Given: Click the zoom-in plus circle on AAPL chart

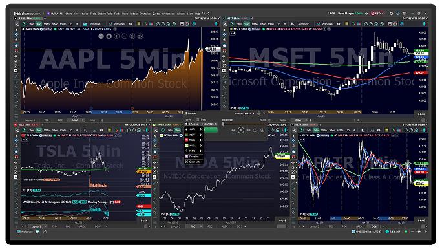Looking at the screenshot, I should click(117, 36).
